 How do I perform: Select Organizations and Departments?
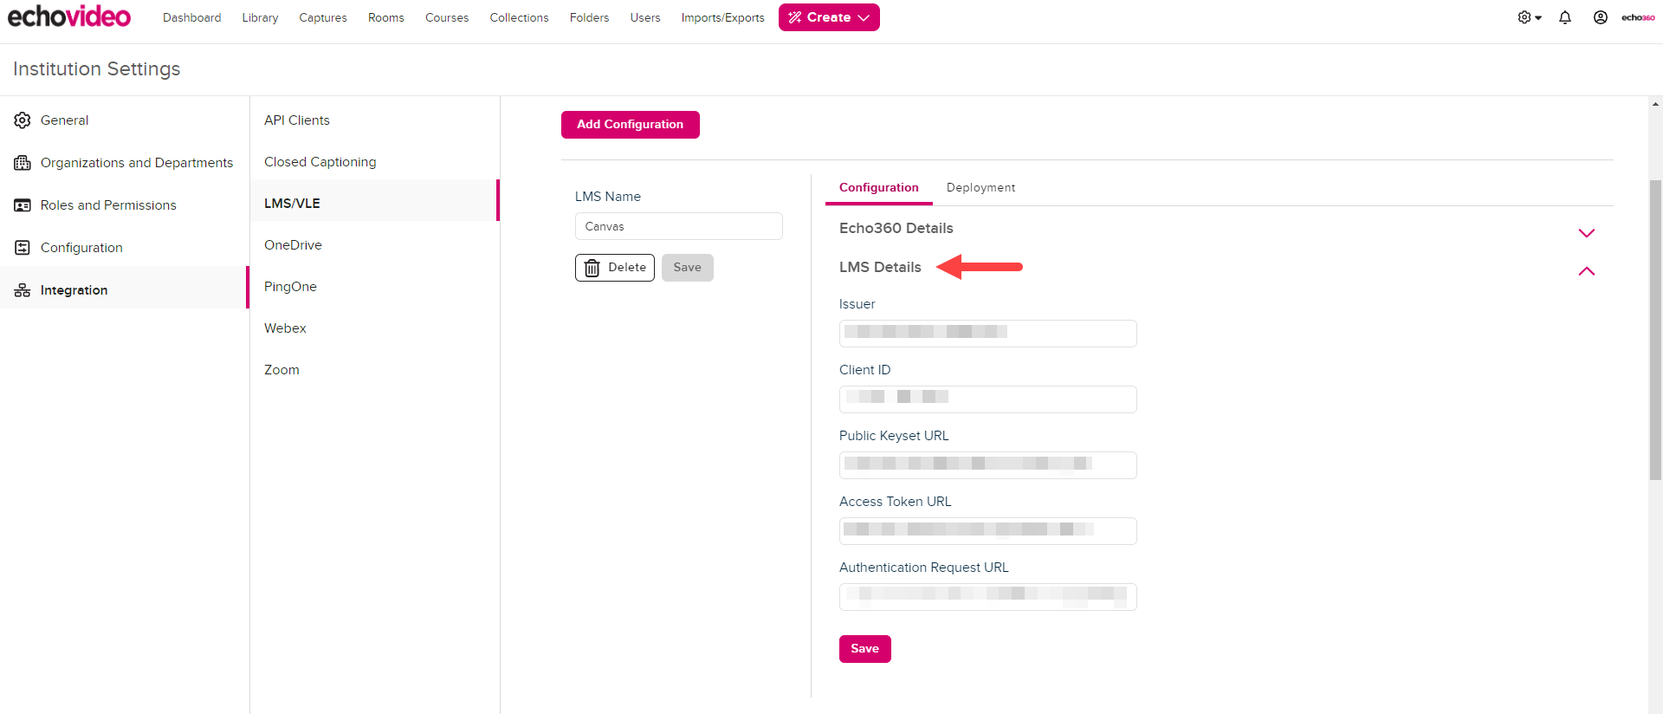click(125, 163)
